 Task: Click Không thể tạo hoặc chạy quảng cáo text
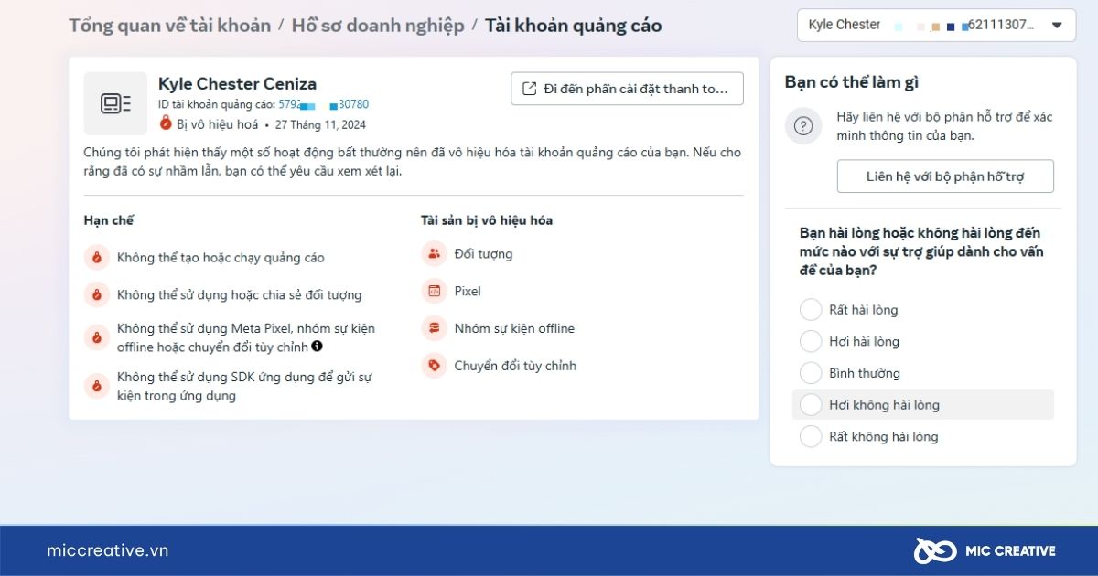coord(221,258)
